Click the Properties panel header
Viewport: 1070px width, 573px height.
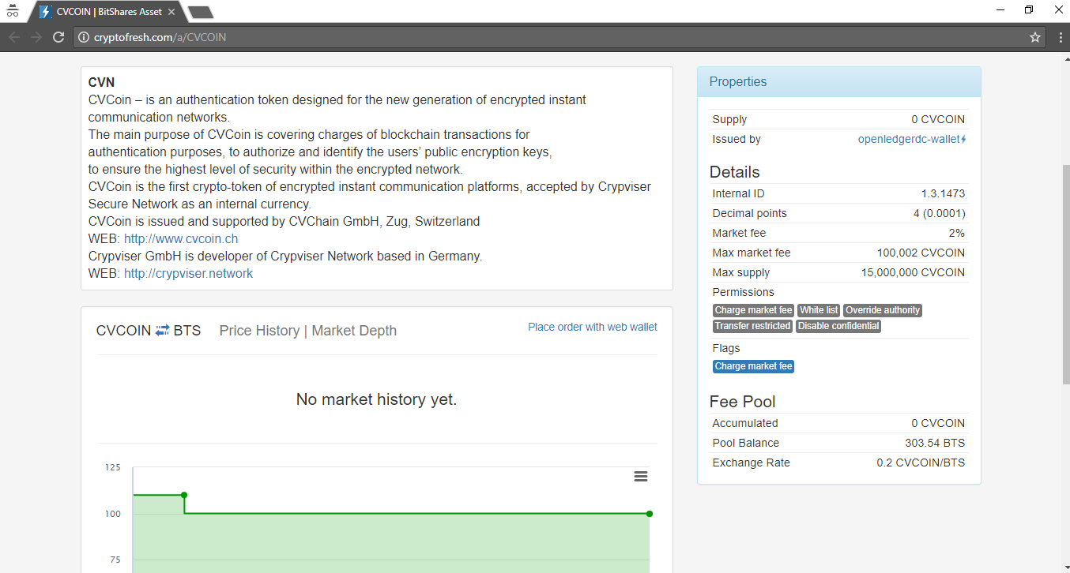pos(839,81)
